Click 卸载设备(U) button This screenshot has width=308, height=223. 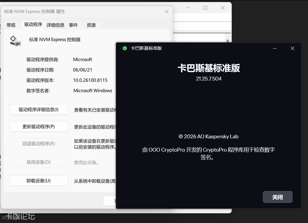(x=39, y=181)
